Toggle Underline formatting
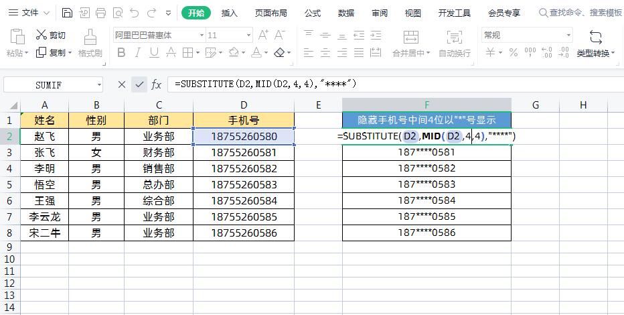The width and height of the screenshot is (624, 315). (x=154, y=52)
